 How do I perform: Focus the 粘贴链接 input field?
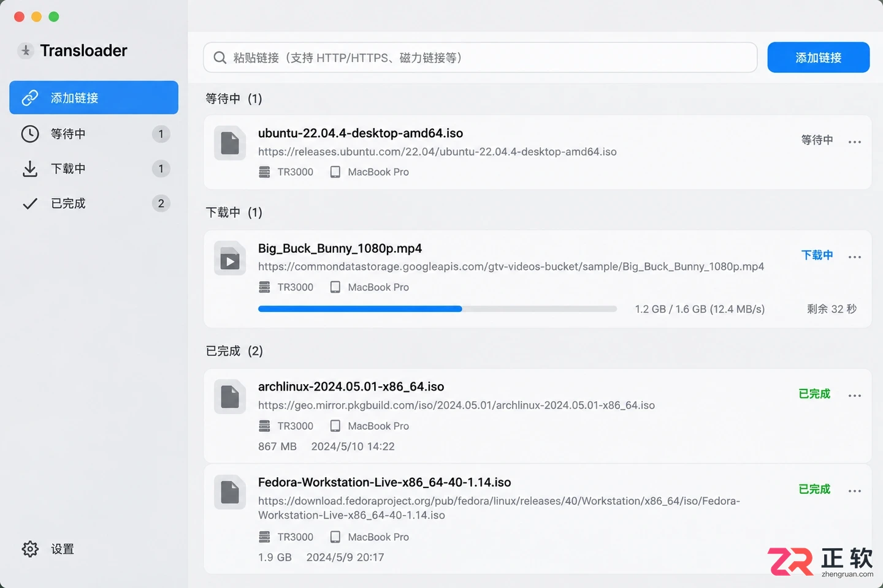[480, 58]
